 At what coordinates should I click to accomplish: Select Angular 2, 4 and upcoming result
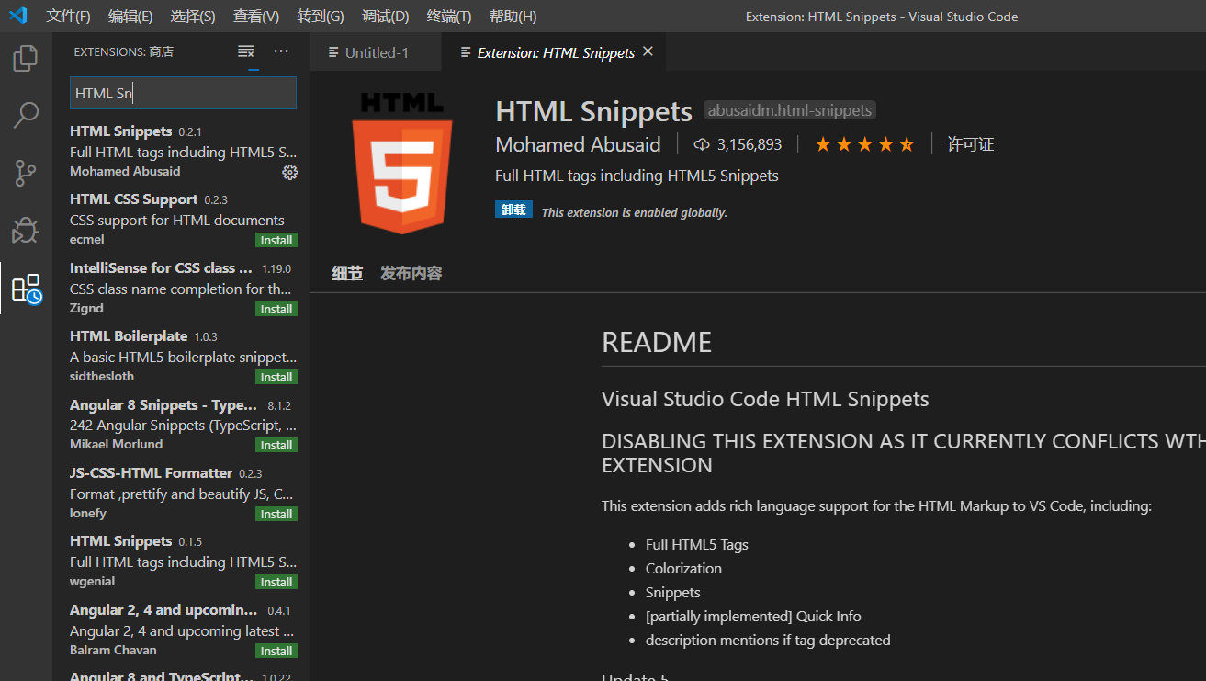(x=183, y=630)
